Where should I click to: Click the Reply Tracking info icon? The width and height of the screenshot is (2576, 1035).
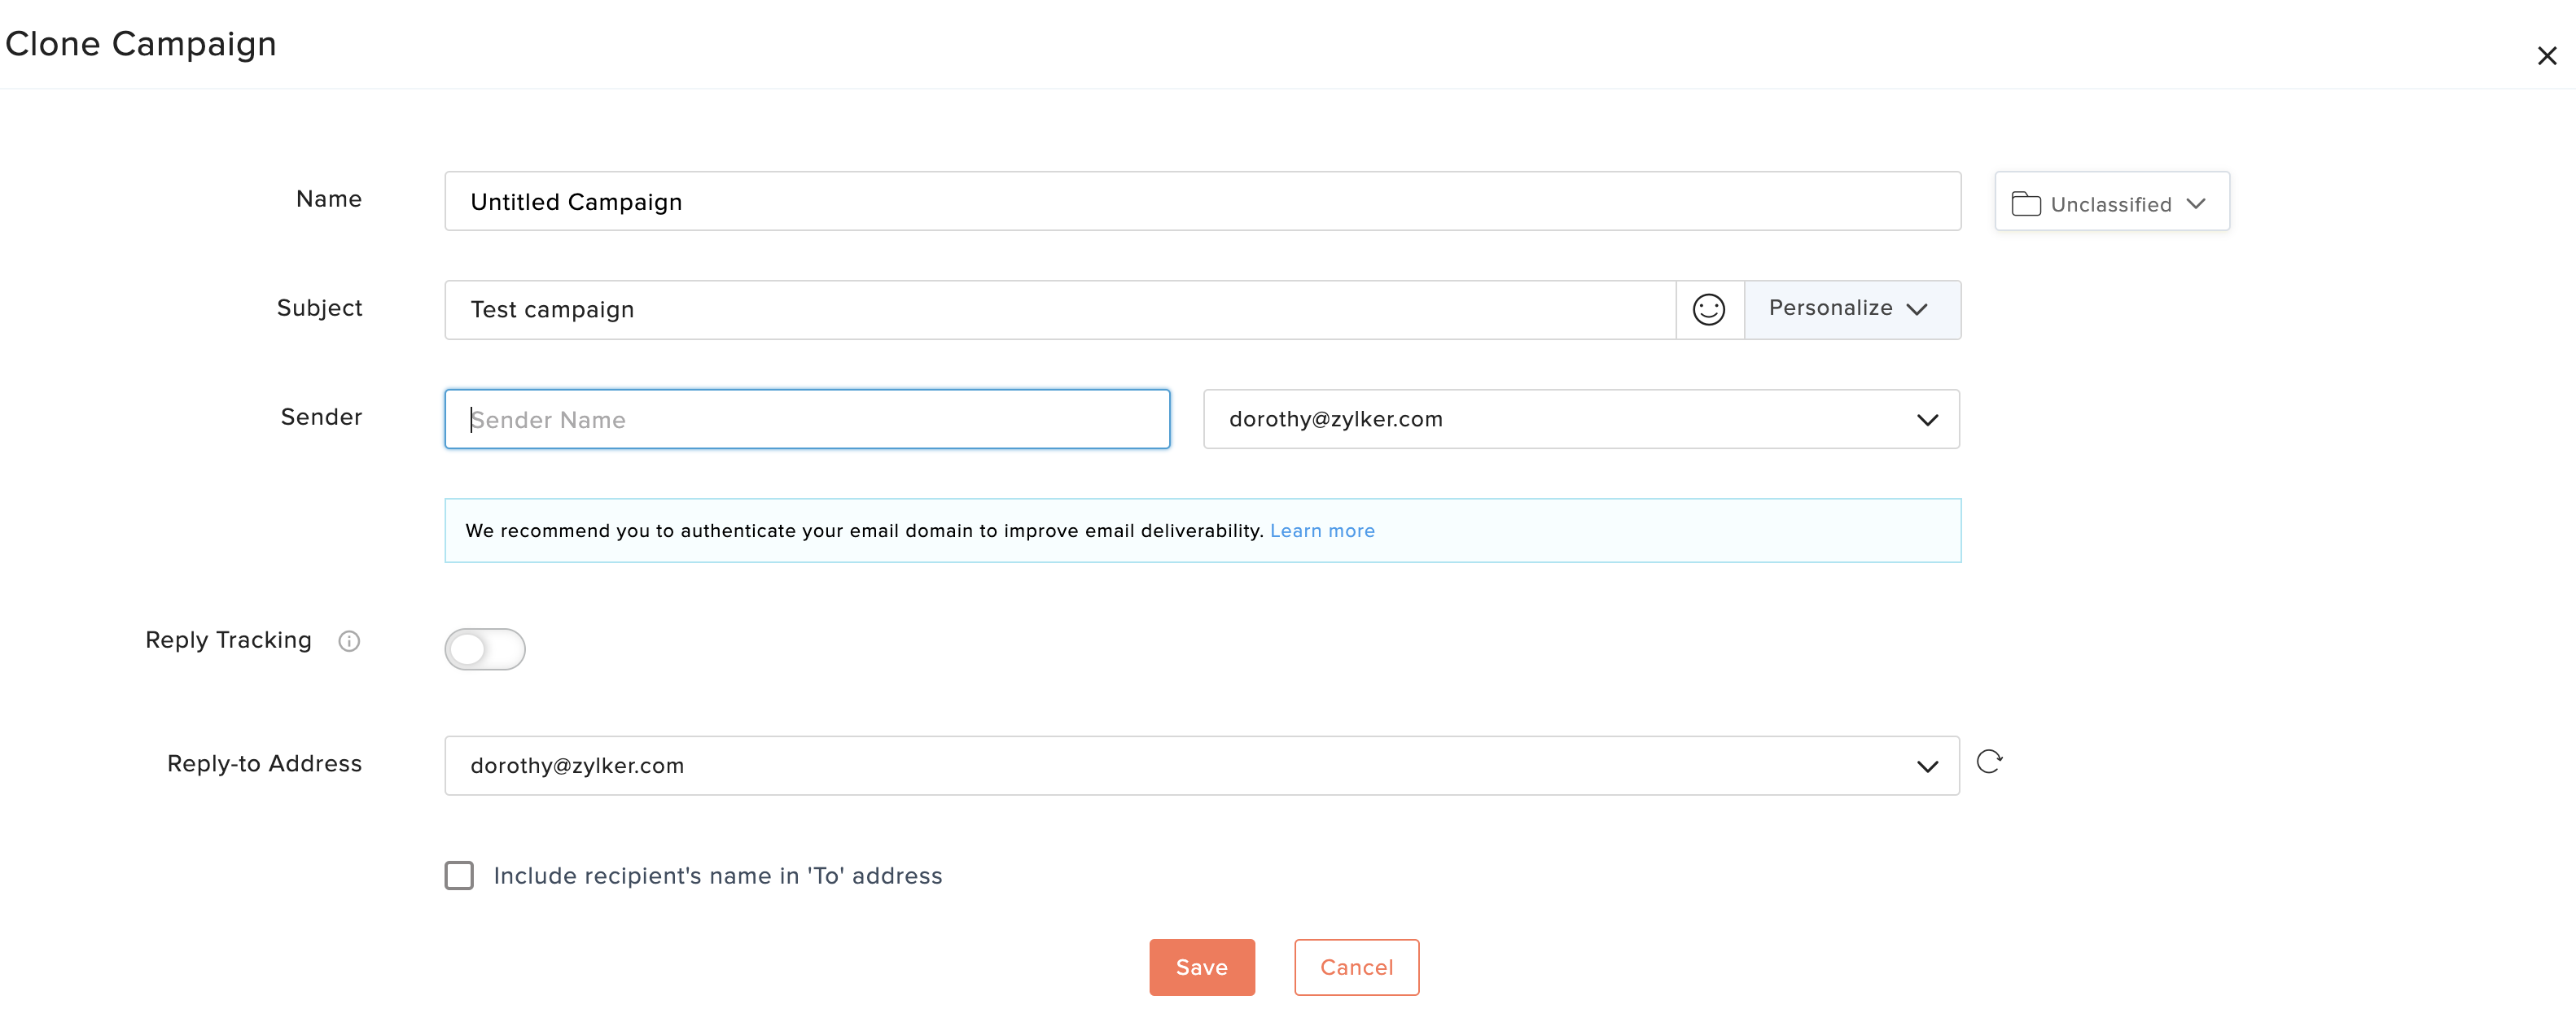[x=348, y=641]
